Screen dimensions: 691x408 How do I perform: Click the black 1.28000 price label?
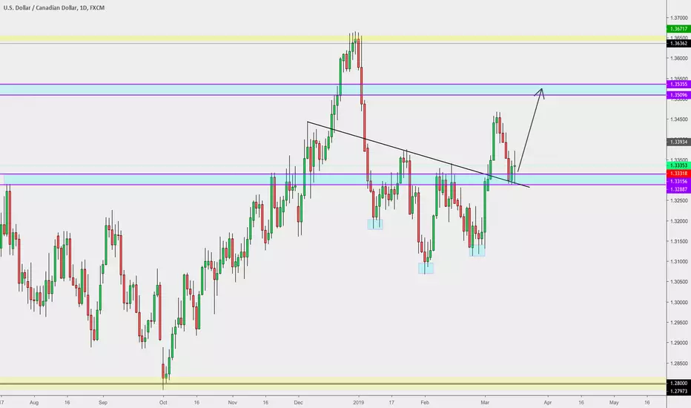(678, 384)
